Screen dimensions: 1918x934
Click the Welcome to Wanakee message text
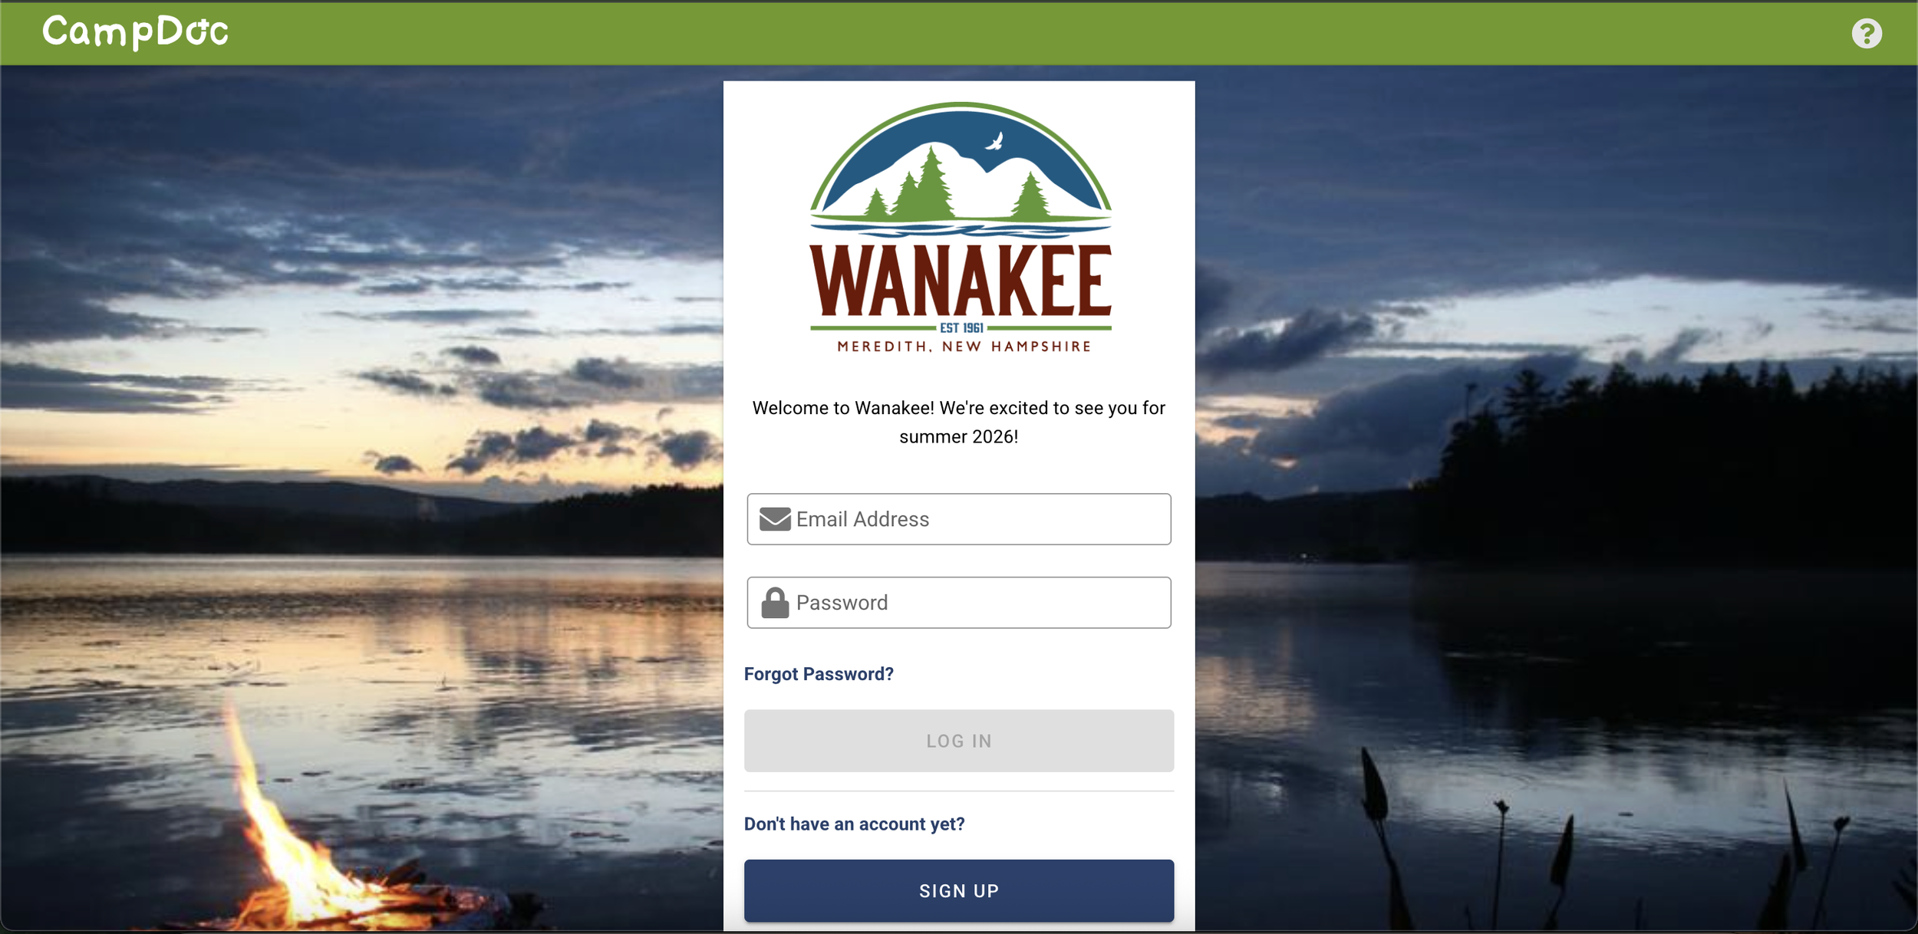pyautogui.click(x=959, y=423)
